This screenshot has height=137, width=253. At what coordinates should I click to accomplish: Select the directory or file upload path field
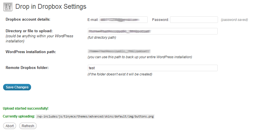click(x=152, y=31)
